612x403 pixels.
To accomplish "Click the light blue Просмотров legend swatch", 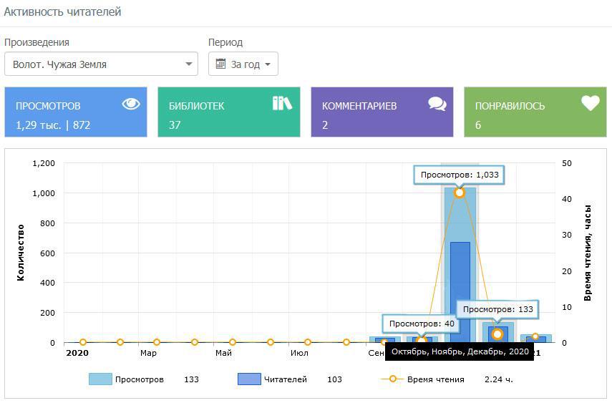I will click(x=100, y=379).
